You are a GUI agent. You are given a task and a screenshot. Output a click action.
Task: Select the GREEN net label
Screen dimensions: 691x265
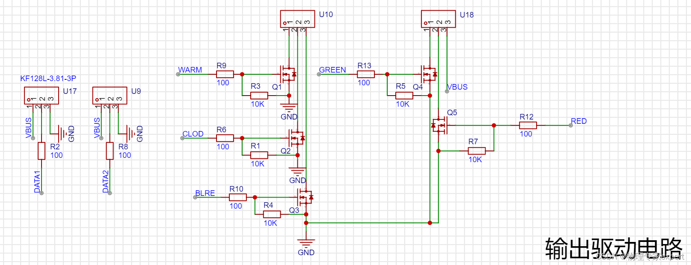pyautogui.click(x=332, y=70)
